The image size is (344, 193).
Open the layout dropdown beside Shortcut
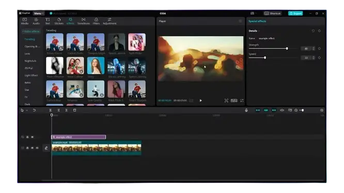pos(254,13)
